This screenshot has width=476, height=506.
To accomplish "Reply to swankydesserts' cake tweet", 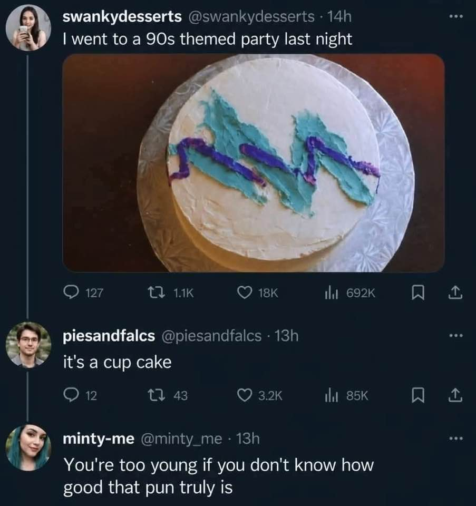I will pos(83,293).
